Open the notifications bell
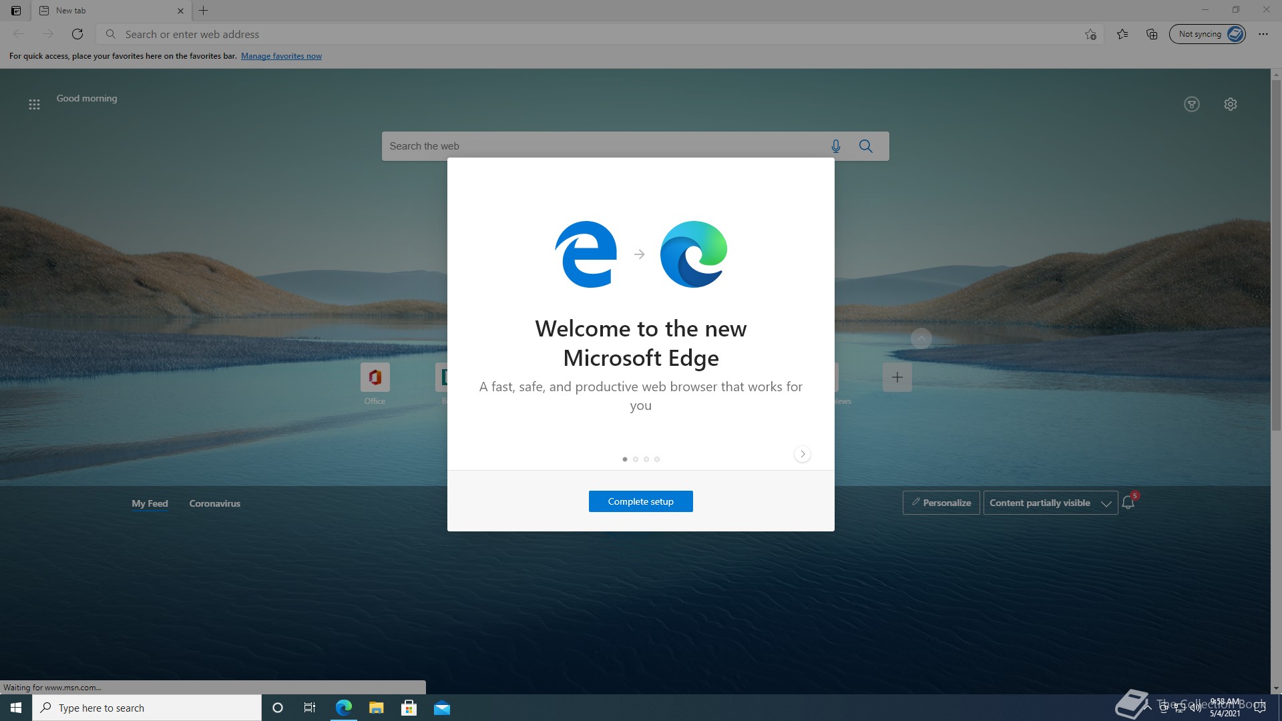Viewport: 1282px width, 721px height. tap(1128, 503)
